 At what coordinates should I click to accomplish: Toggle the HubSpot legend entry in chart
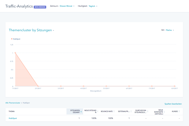coord(16,39)
